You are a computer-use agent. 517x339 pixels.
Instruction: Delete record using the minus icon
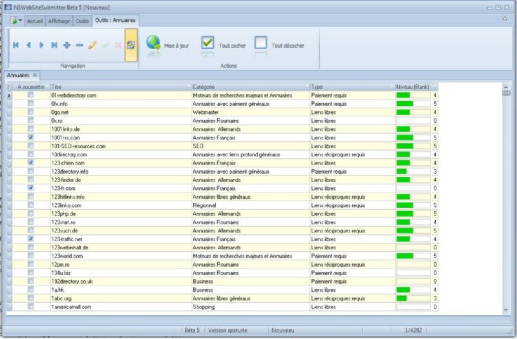click(79, 45)
